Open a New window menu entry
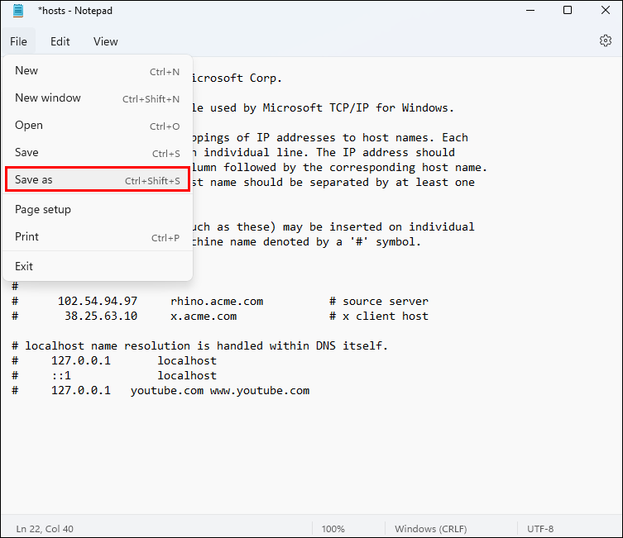623x538 pixels. [98, 98]
